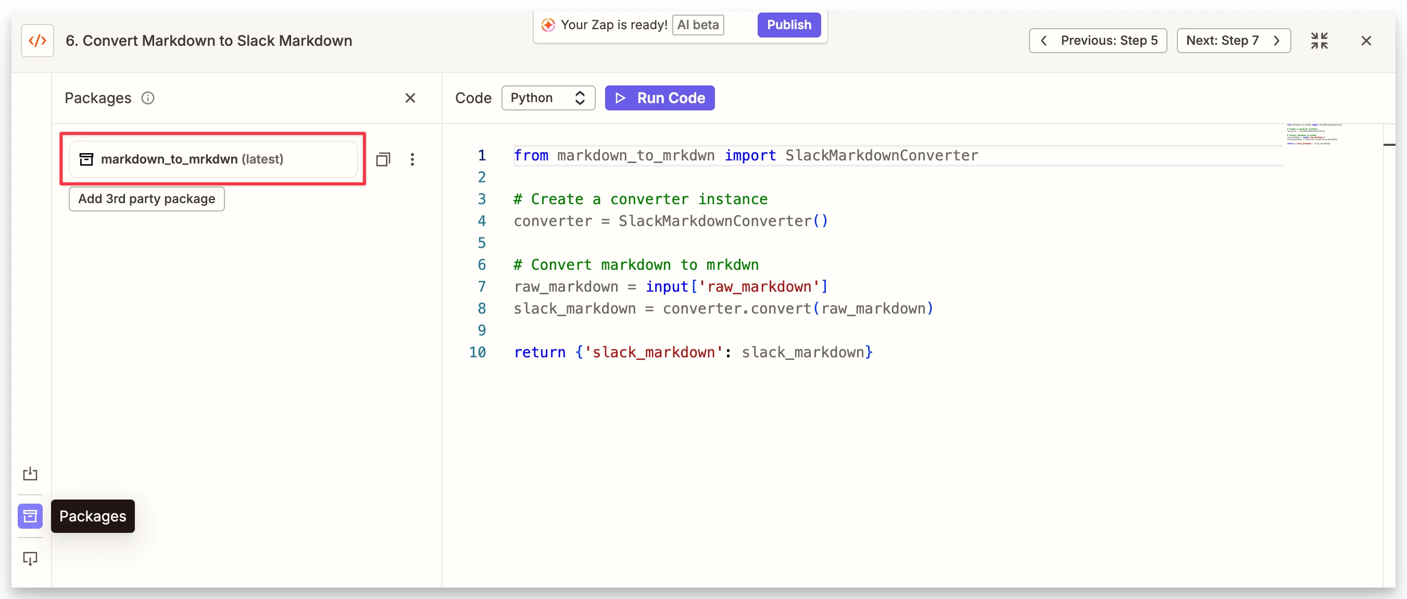The width and height of the screenshot is (1407, 599).
Task: Click the input data sidebar icon
Action: [30, 473]
